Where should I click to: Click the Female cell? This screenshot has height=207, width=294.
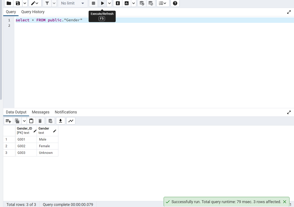tap(47, 146)
